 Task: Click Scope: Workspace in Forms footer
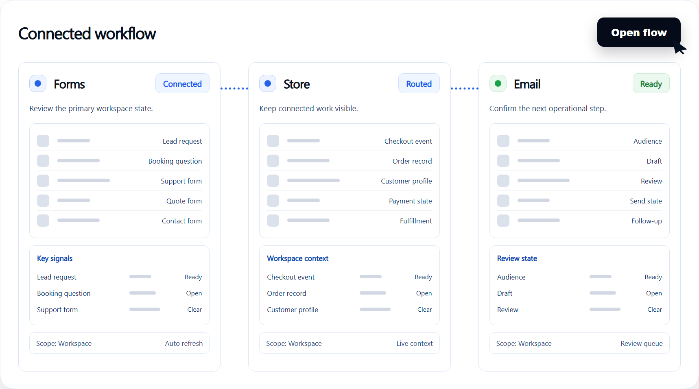64,343
